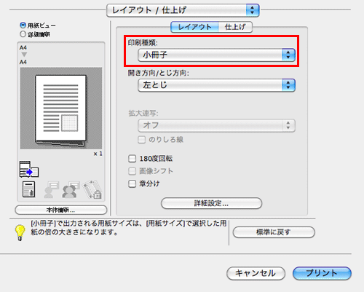Screen dimensions: 364x292
Task: Open the 開き方向/とじ方向 dropdown showing 左とじ
Action: pyautogui.click(x=216, y=85)
